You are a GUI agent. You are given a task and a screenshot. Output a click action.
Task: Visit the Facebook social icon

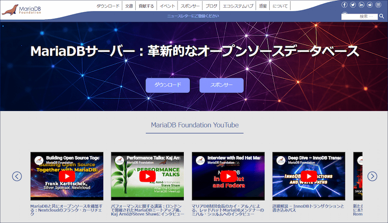pyautogui.click(x=344, y=5)
